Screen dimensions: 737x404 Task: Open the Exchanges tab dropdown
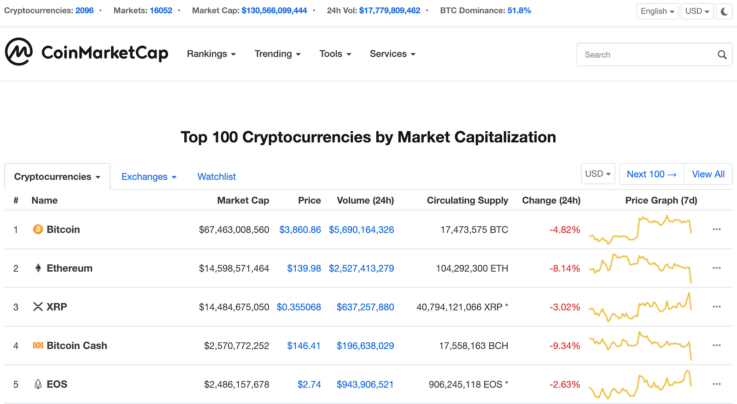pyautogui.click(x=149, y=177)
